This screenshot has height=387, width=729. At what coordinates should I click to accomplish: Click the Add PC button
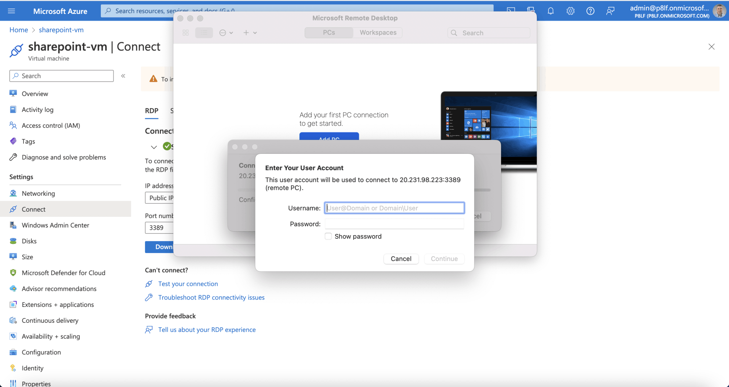[x=329, y=136]
